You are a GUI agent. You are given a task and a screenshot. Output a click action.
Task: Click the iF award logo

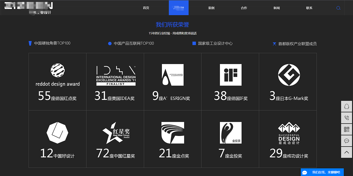[230, 75]
